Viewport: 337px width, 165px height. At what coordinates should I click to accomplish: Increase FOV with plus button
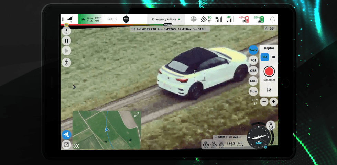pos(274,102)
